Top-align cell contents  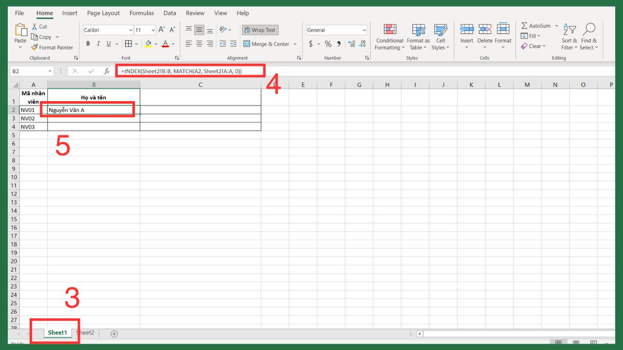coord(189,30)
